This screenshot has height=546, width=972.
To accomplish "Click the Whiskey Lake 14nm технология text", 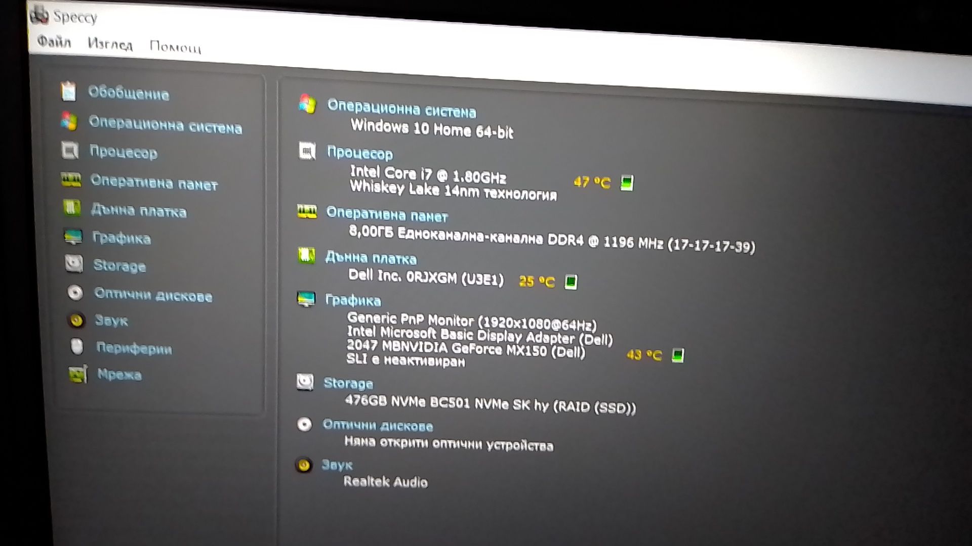I will (x=453, y=190).
